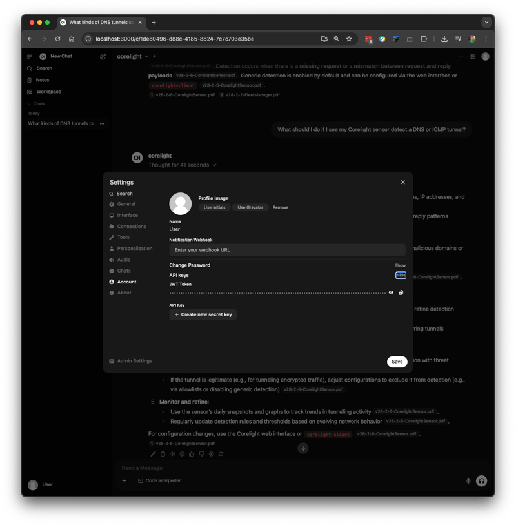Open the Audio settings section
This screenshot has height=525, width=516.
[123, 260]
